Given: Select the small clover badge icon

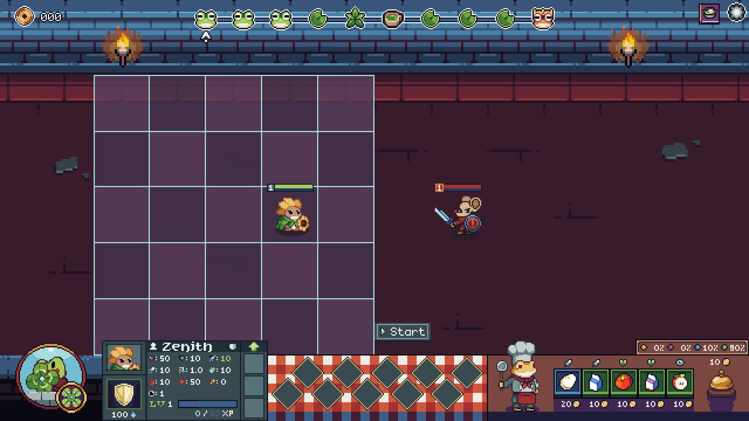Looking at the screenshot, I should point(71,398).
